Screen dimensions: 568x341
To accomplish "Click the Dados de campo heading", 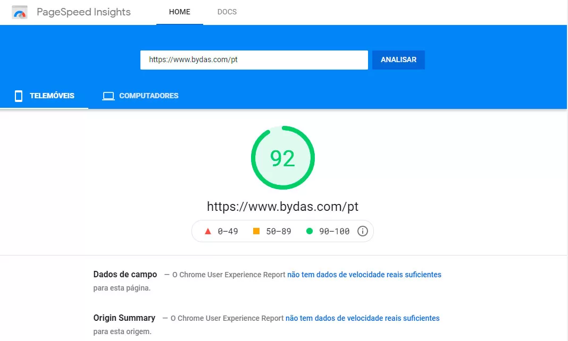I will point(125,275).
